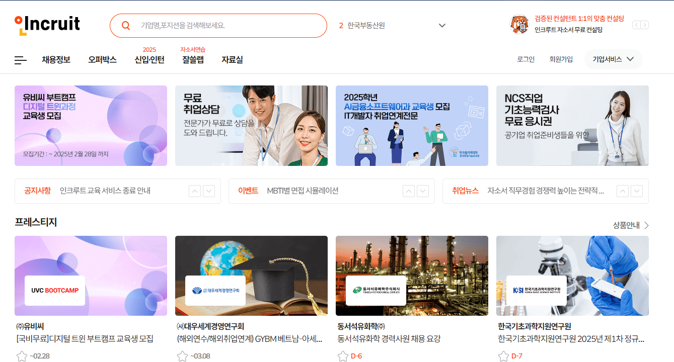
Task: Open the 기업서비스 dropdown
Action: (613, 59)
